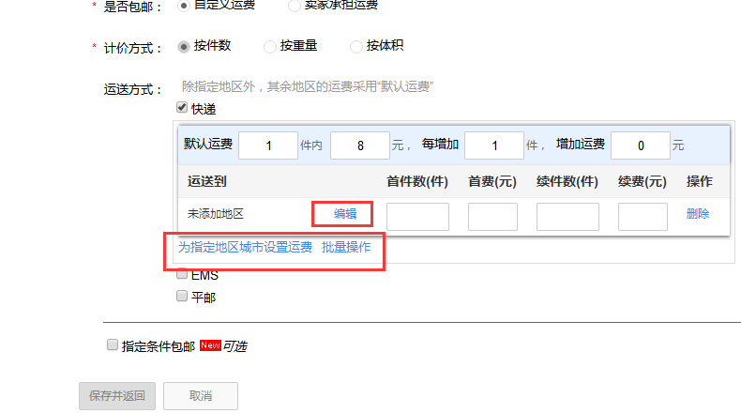The width and height of the screenshot is (741, 413).
Task: Choose 按体积 pricing method
Action: click(355, 46)
